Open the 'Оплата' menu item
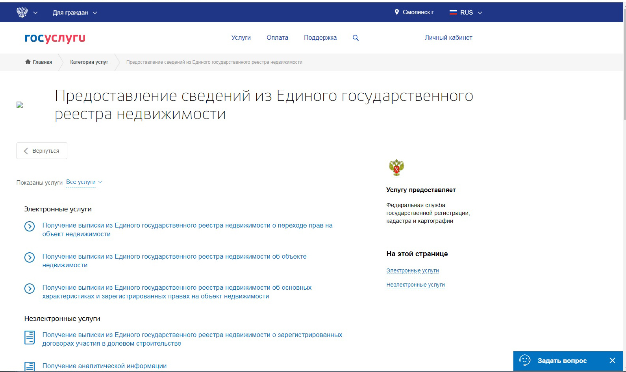626x372 pixels. [277, 38]
